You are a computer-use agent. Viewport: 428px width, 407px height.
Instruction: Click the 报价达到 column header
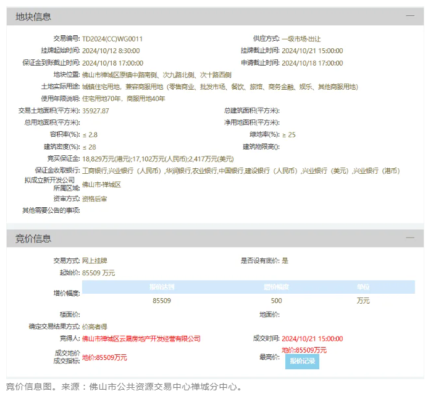click(x=162, y=287)
